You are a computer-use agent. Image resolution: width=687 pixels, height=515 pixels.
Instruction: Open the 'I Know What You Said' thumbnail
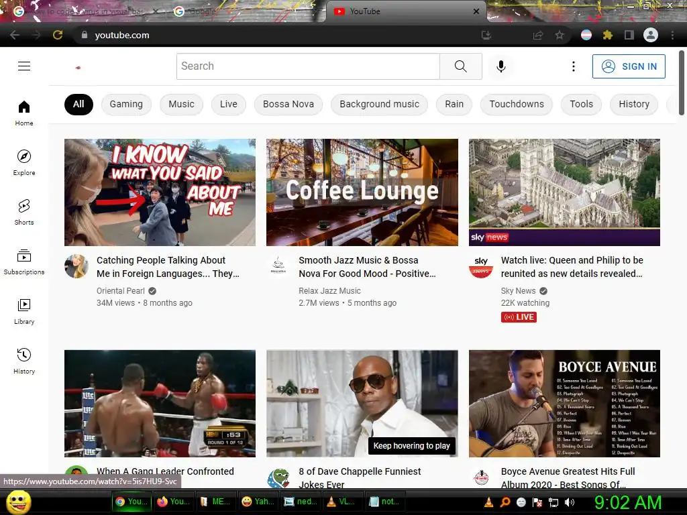click(x=160, y=192)
